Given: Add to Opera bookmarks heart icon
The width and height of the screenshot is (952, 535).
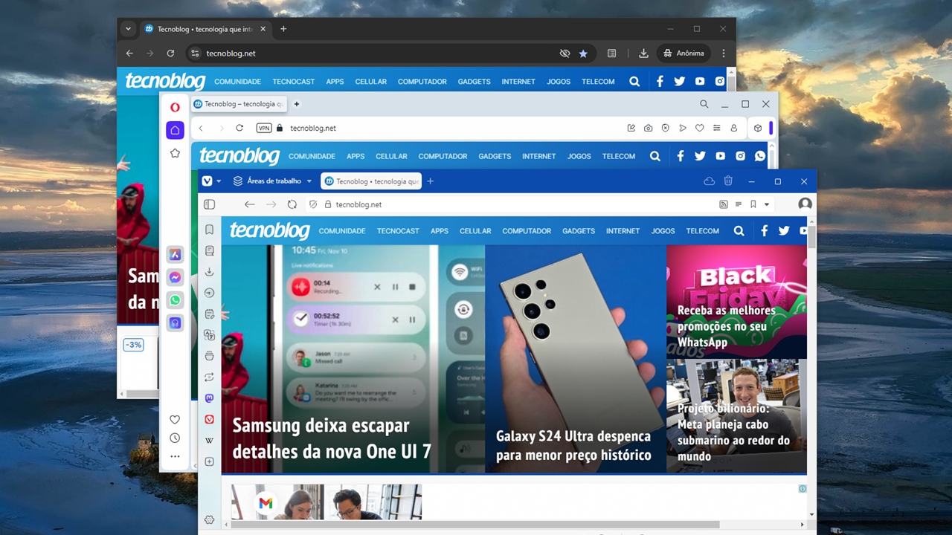Looking at the screenshot, I should click(x=700, y=128).
